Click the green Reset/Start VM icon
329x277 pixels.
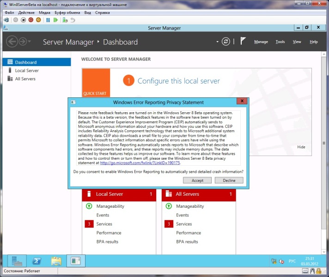tap(56, 20)
